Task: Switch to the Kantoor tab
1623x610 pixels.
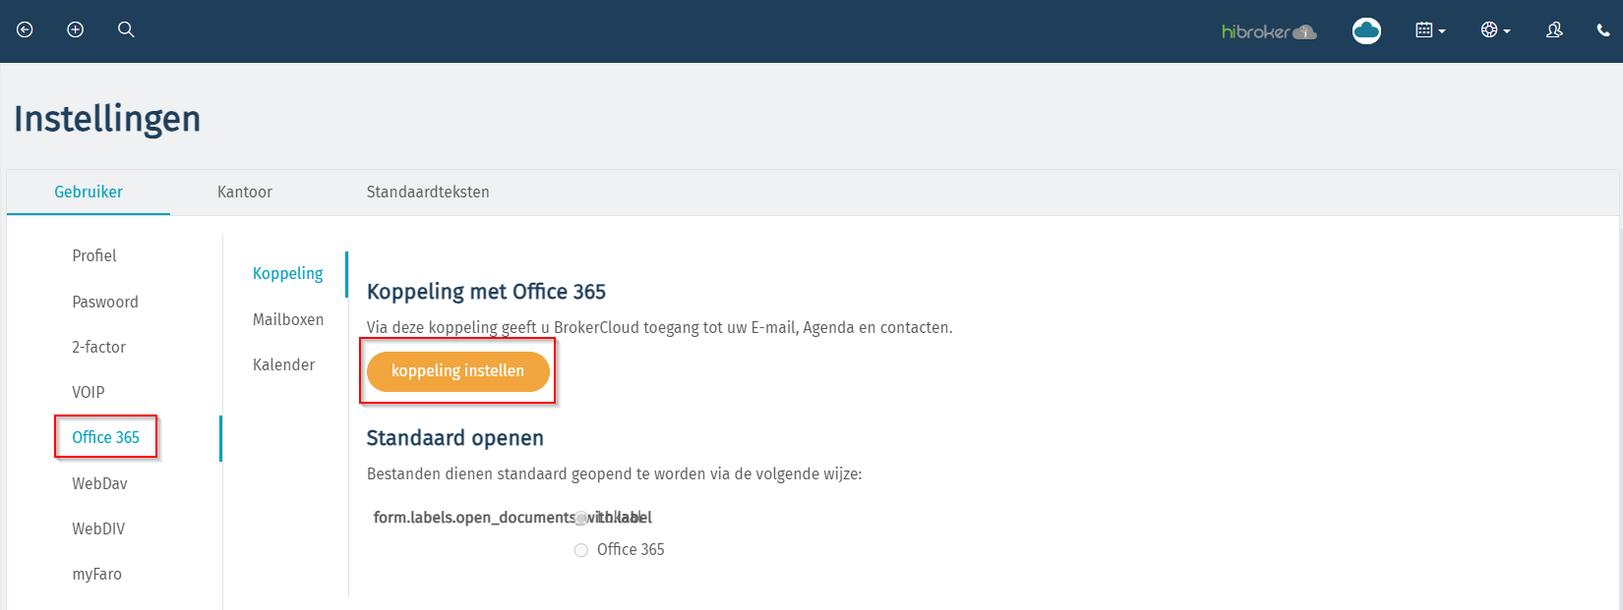Action: (245, 193)
